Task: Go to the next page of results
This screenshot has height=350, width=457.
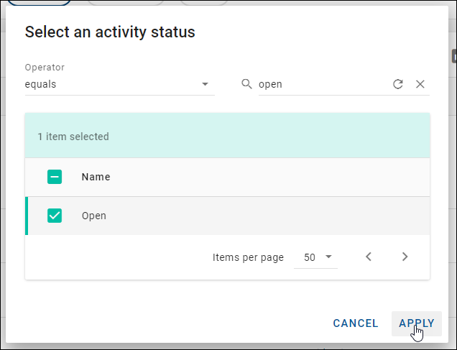Action: tap(405, 257)
